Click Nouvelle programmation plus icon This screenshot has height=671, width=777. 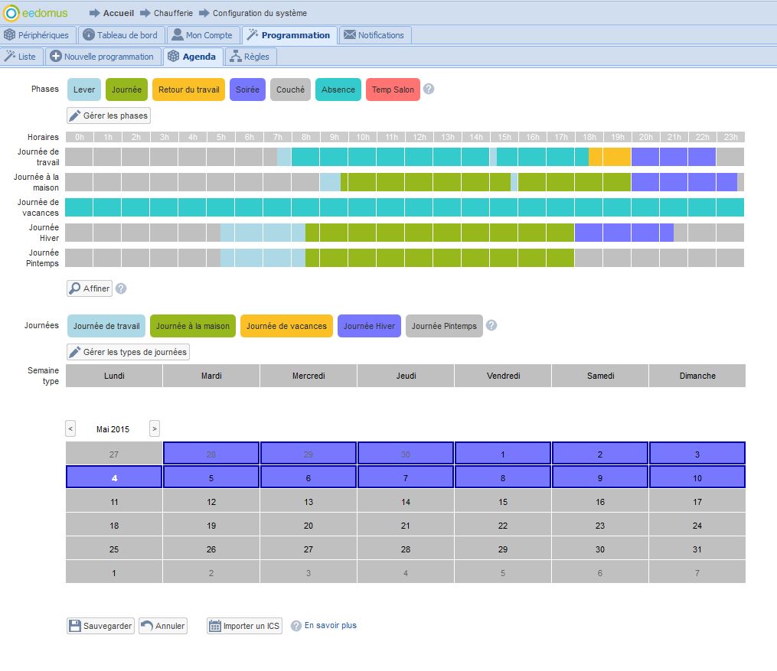55,57
